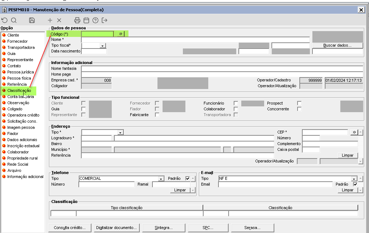Screen dimensions: 369x233
Task: Open the calendar toolbar icon
Action: coord(86,20)
